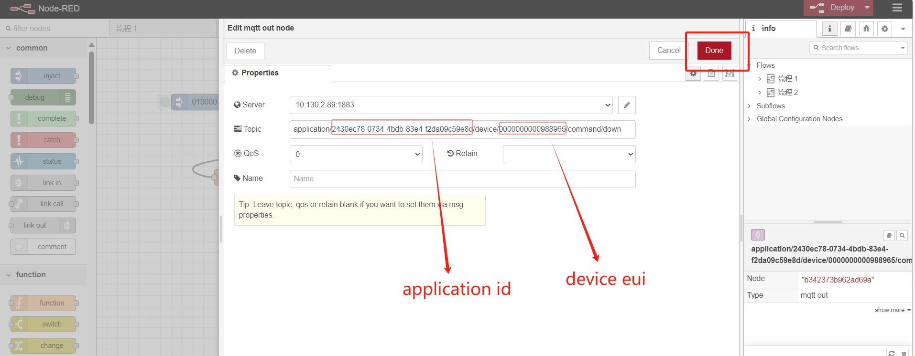
Task: Click the Delete button in the edit dialog
Action: [245, 51]
